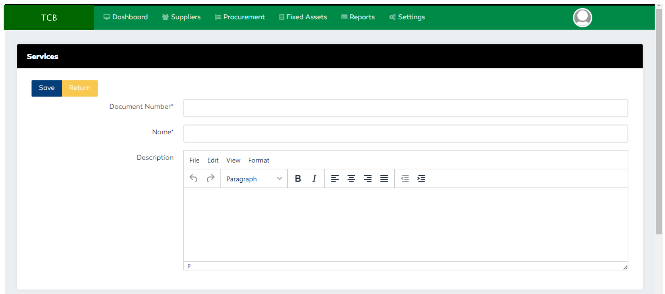Justify the text
Image resolution: width=665 pixels, height=294 pixels.
click(x=384, y=178)
